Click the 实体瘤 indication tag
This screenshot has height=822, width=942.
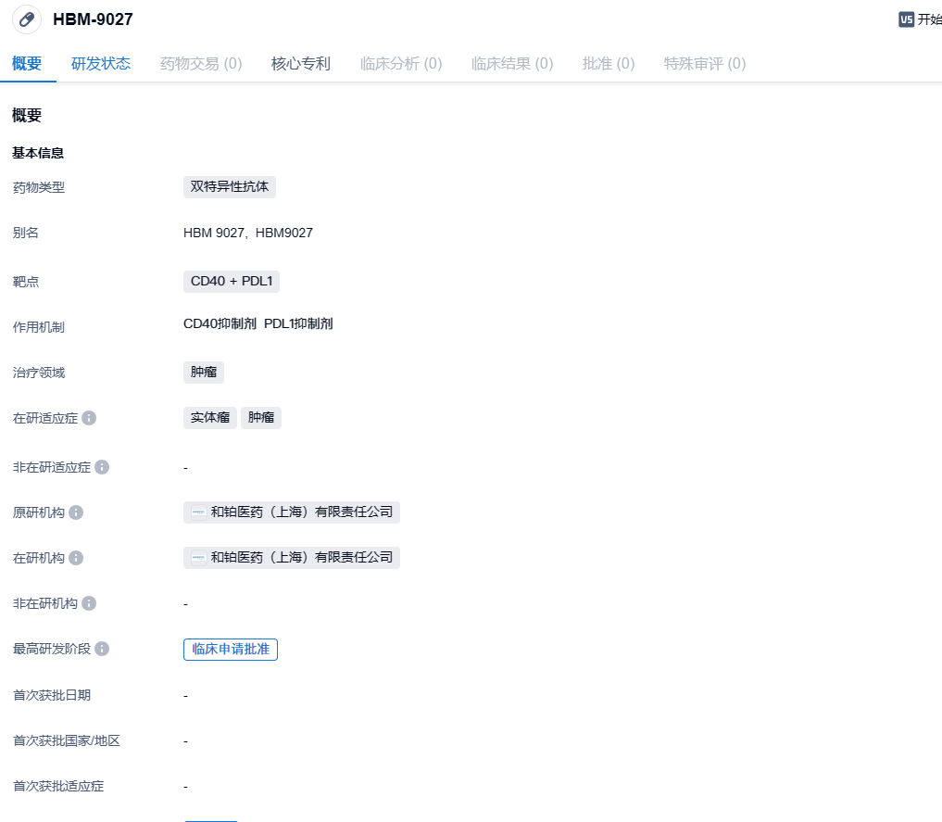210,418
